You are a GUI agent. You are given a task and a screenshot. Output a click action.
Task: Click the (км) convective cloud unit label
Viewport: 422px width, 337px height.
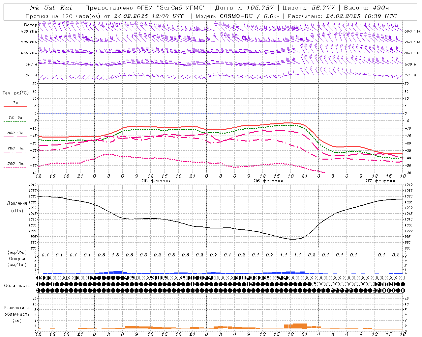(17, 321)
